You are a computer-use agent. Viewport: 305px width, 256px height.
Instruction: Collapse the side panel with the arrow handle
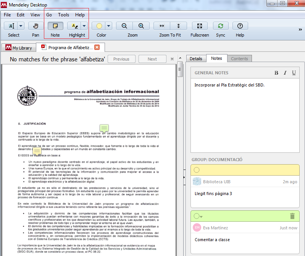coord(184,177)
